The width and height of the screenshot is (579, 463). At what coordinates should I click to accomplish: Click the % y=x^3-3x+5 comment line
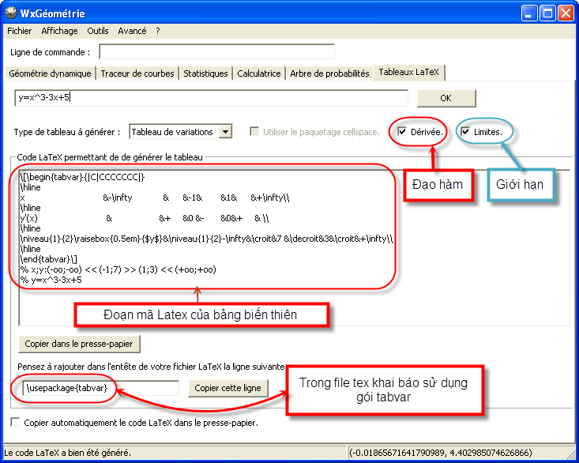(51, 280)
